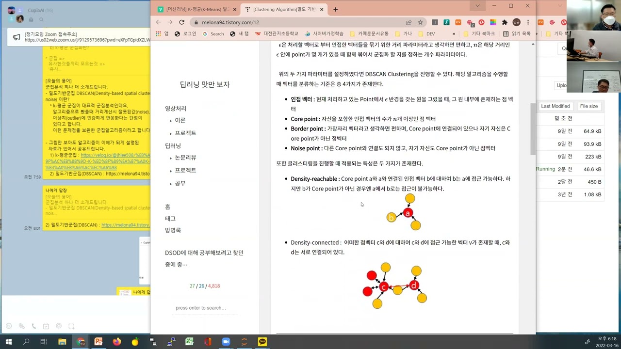Open the 사이버가정학습 bookmark
Viewport: 621px width, 349px height.
pos(324,34)
